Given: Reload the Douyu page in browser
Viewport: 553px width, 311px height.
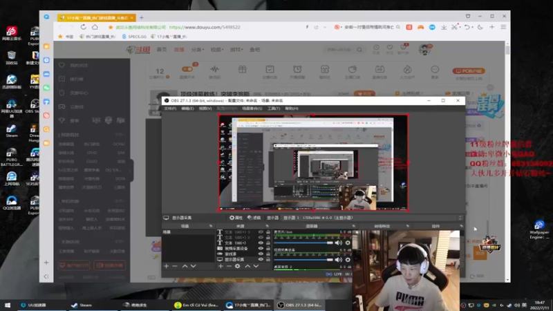Looking at the screenshot, I should click(x=84, y=27).
